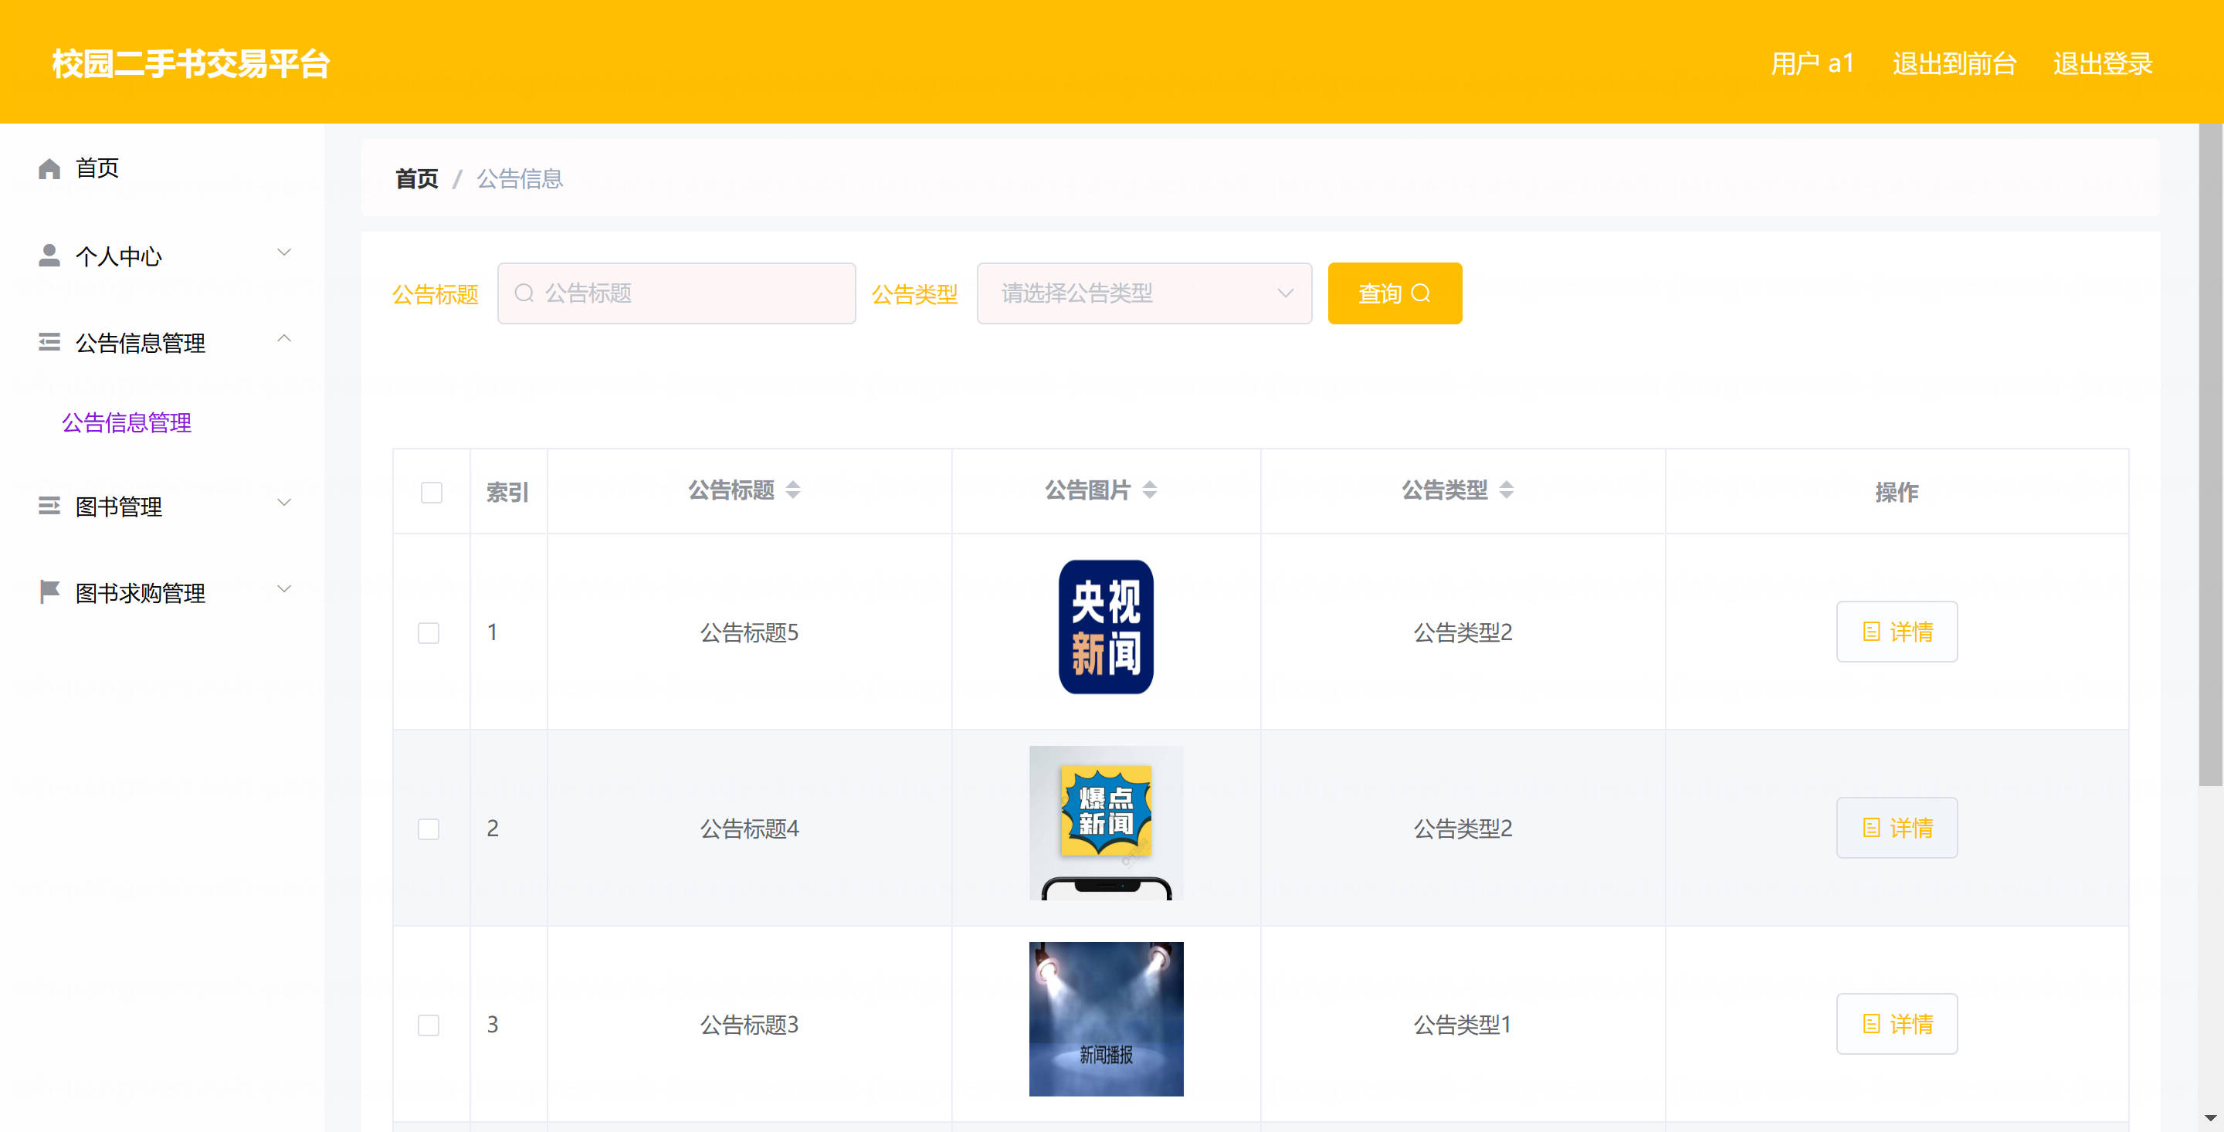Open 个人中心 sidebar menu
This screenshot has height=1132, width=2224.
162,256
